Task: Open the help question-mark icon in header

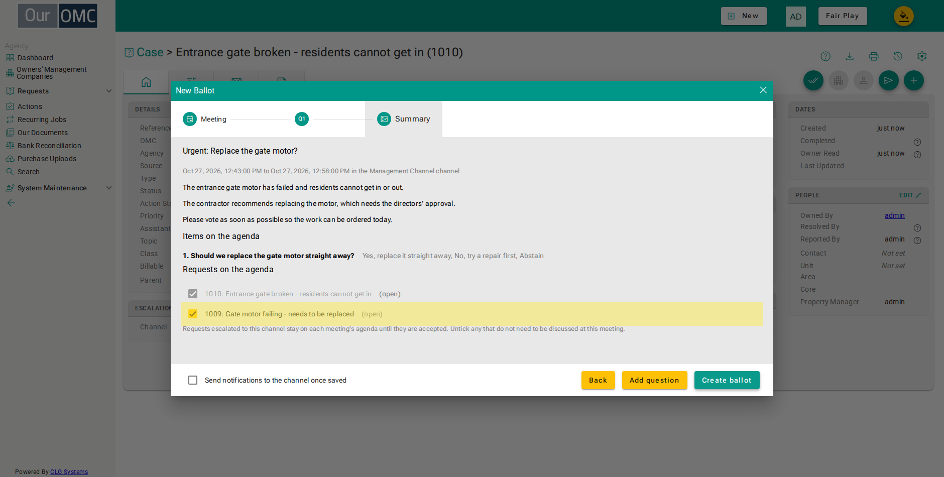Action: pos(825,56)
